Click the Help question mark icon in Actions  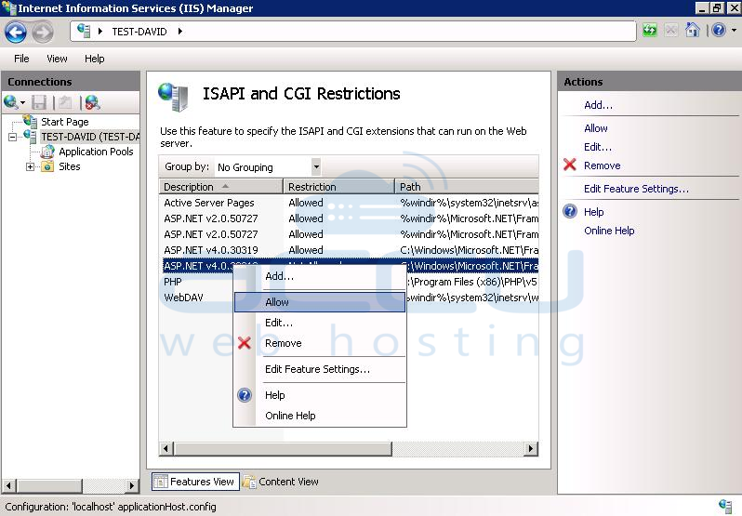[x=570, y=211]
